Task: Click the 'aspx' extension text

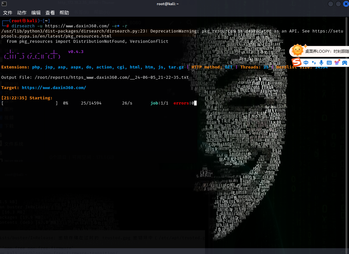Action: [x=76, y=67]
